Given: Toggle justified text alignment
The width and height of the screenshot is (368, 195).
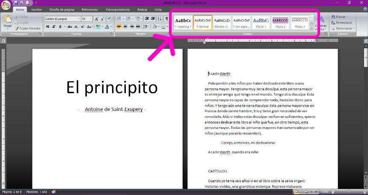Looking at the screenshot, I should (138, 27).
